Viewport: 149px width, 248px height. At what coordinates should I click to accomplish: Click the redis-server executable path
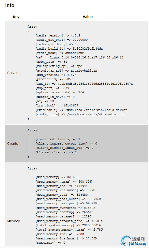click(96, 110)
